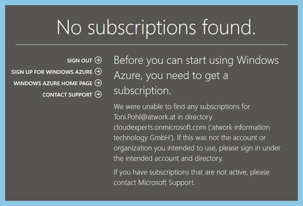The width and height of the screenshot is (303, 206).
Task: Click the 'Before you can start using Windows' subheading
Action: (196, 60)
